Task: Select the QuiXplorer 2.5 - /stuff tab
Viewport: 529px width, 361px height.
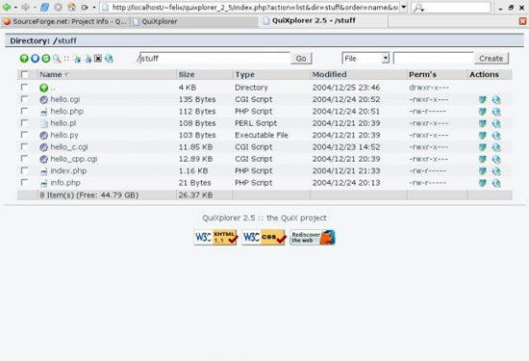Action: 323,21
